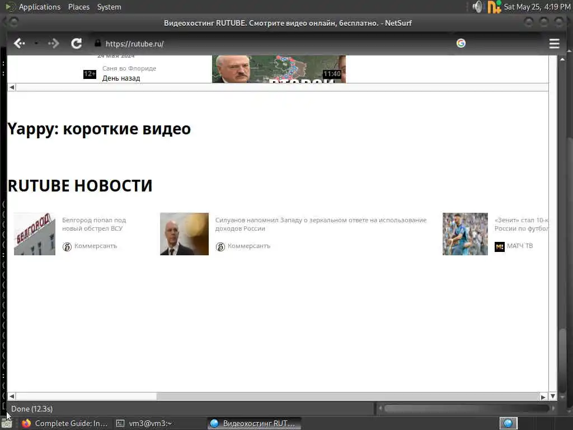The image size is (573, 430).
Task: Click the workspace switcher globe at taskbar right
Action: click(508, 423)
